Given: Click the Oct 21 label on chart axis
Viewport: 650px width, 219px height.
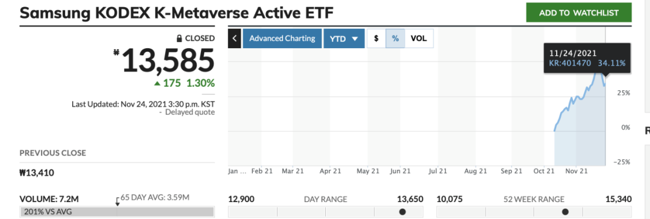Looking at the screenshot, I should point(544,171).
